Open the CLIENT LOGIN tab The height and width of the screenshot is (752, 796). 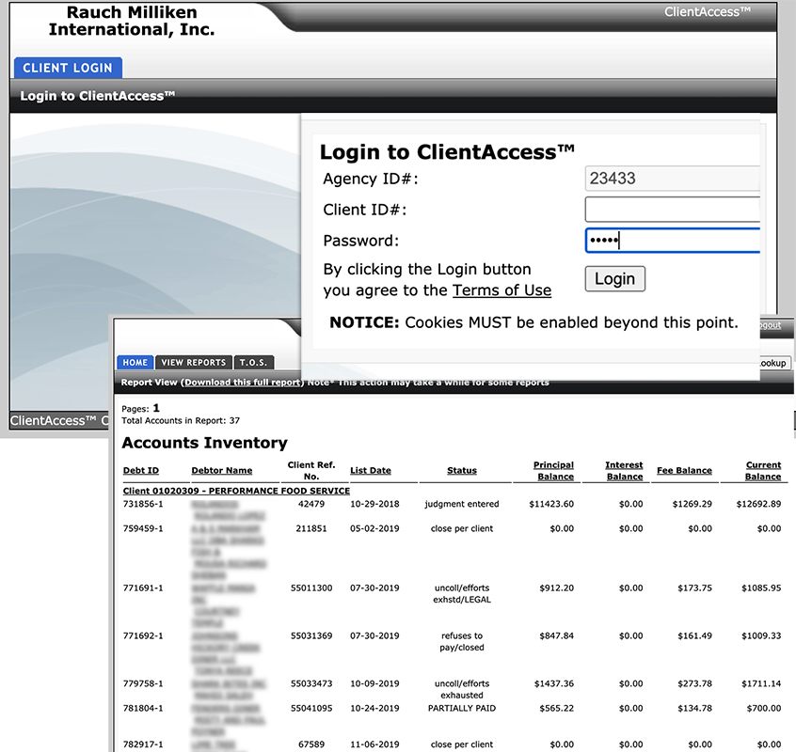click(x=67, y=68)
